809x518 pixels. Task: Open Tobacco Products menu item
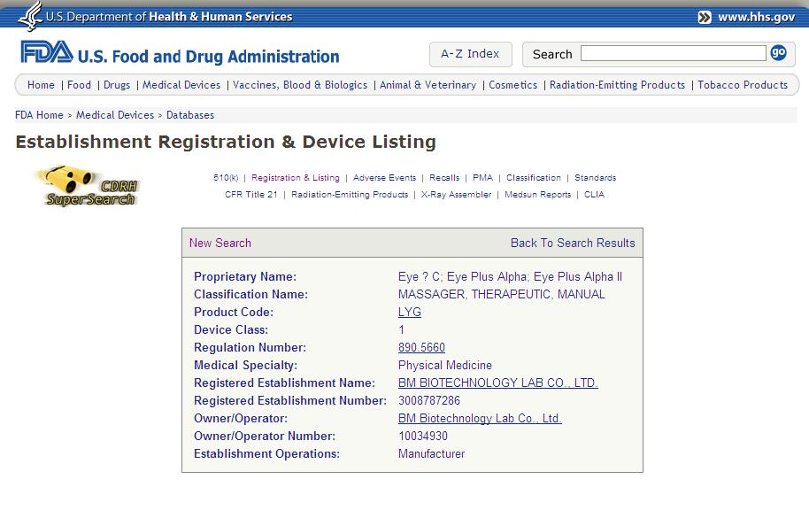click(x=743, y=85)
